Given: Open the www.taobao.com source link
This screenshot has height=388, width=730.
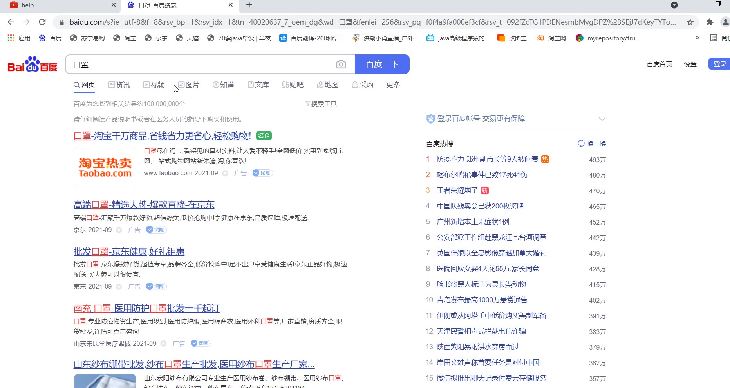Looking at the screenshot, I should (x=168, y=173).
